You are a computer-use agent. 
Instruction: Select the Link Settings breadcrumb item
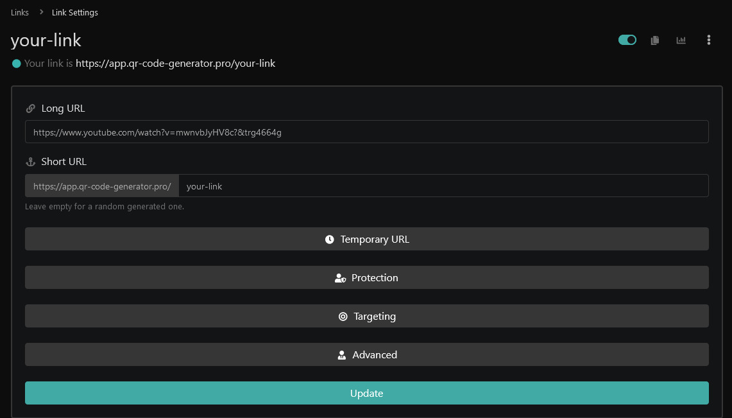(75, 13)
